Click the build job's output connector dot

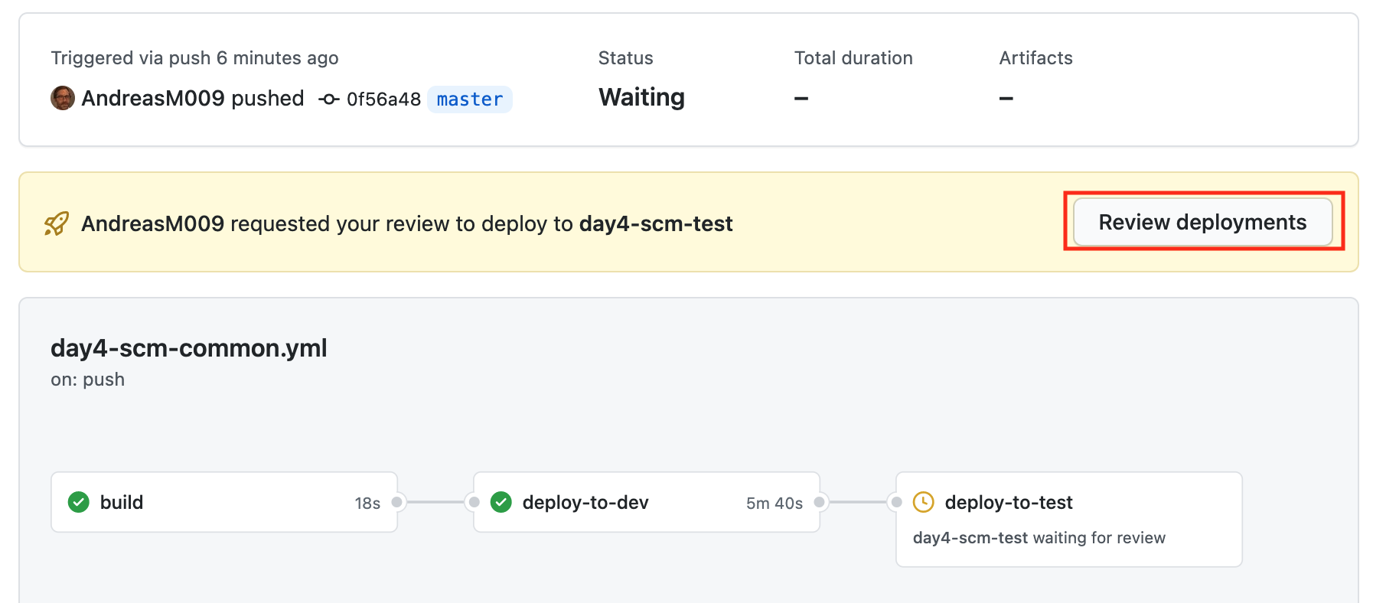tap(396, 502)
